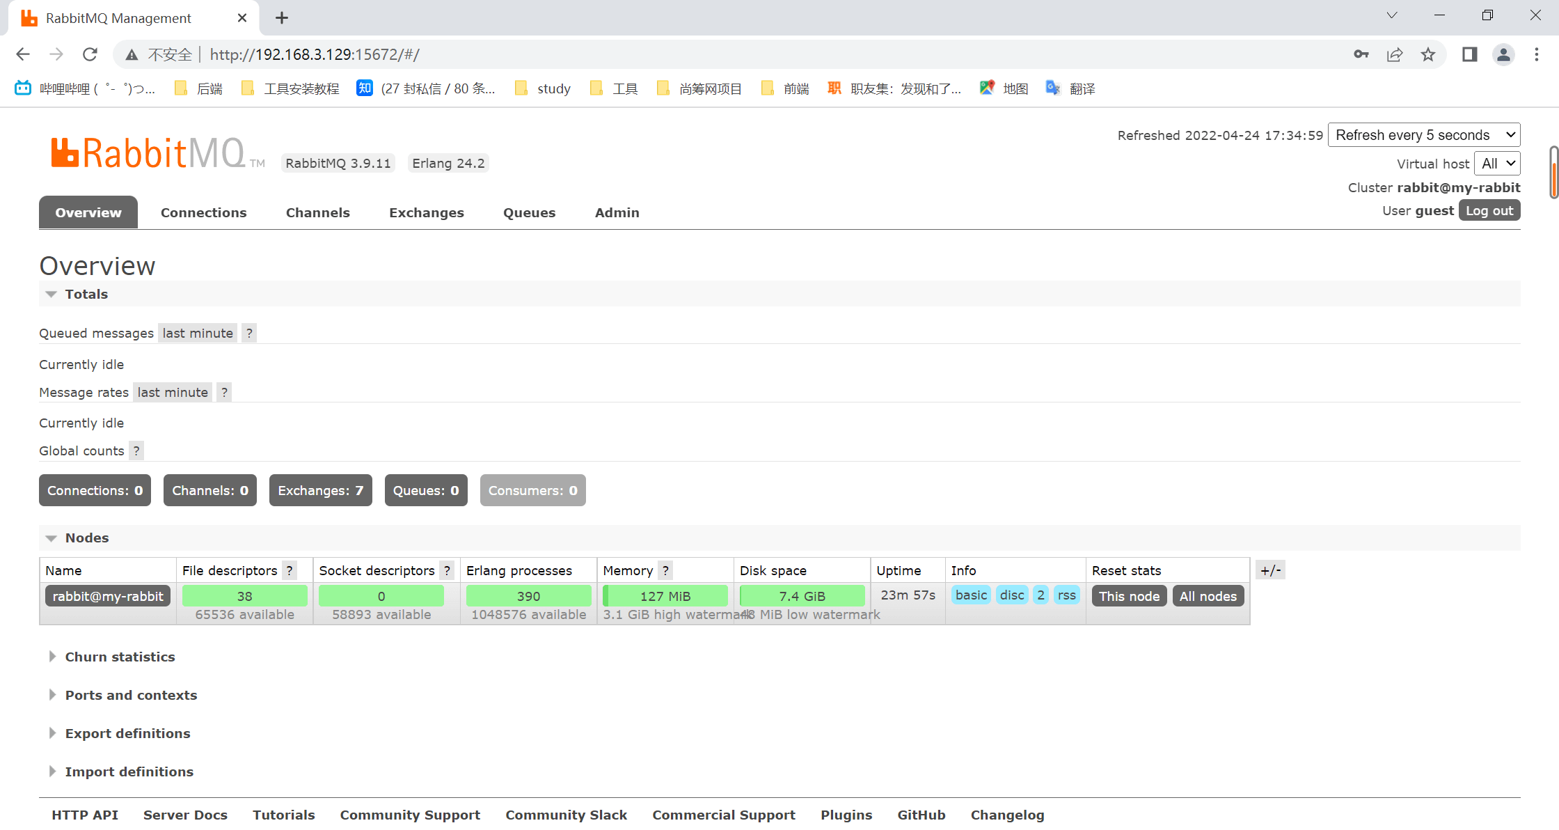Click the Channels: 0 count button
The height and width of the screenshot is (830, 1559).
(210, 490)
